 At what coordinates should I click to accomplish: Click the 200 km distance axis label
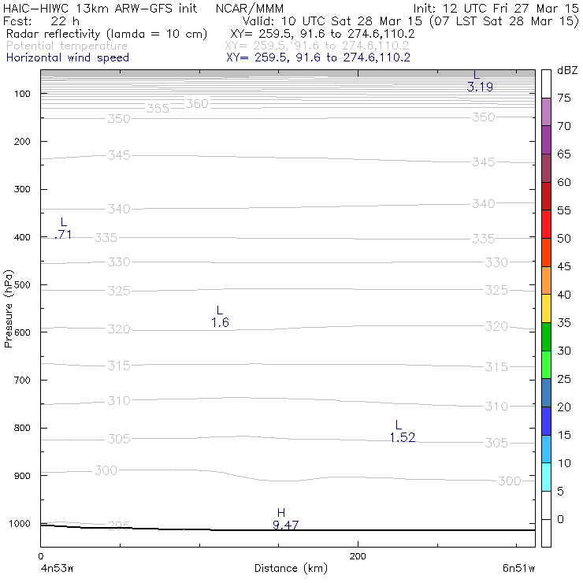[358, 556]
